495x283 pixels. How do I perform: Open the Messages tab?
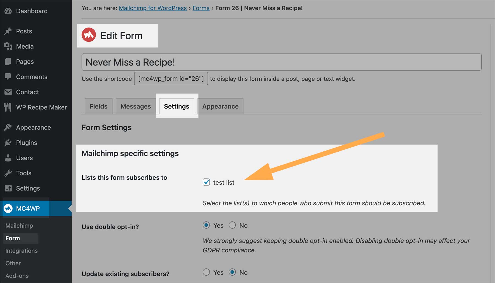(136, 106)
